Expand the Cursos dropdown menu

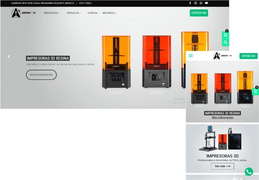(93, 13)
